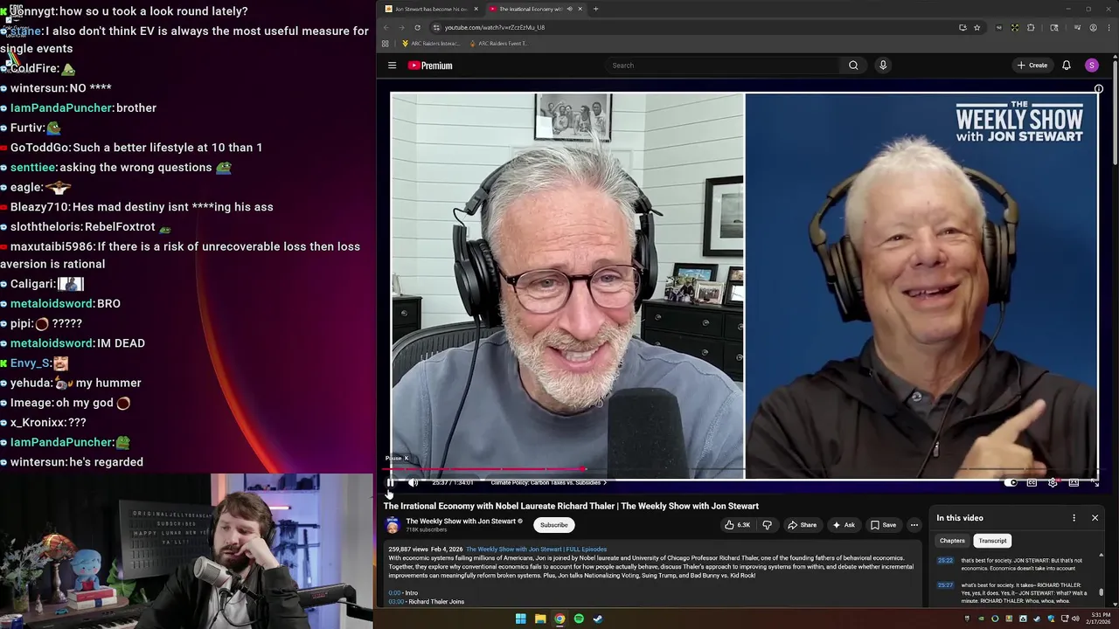Click the Chrome taskbar icon

[x=559, y=619]
